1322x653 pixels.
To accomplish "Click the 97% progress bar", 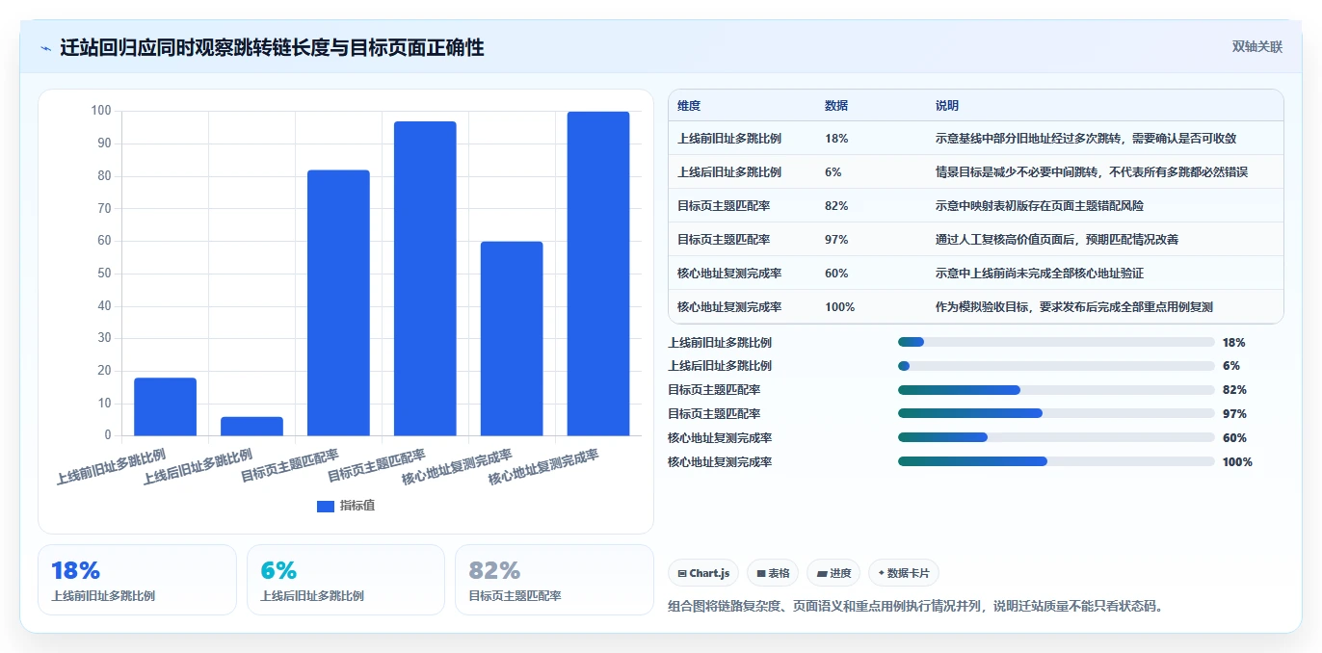I will [1056, 413].
